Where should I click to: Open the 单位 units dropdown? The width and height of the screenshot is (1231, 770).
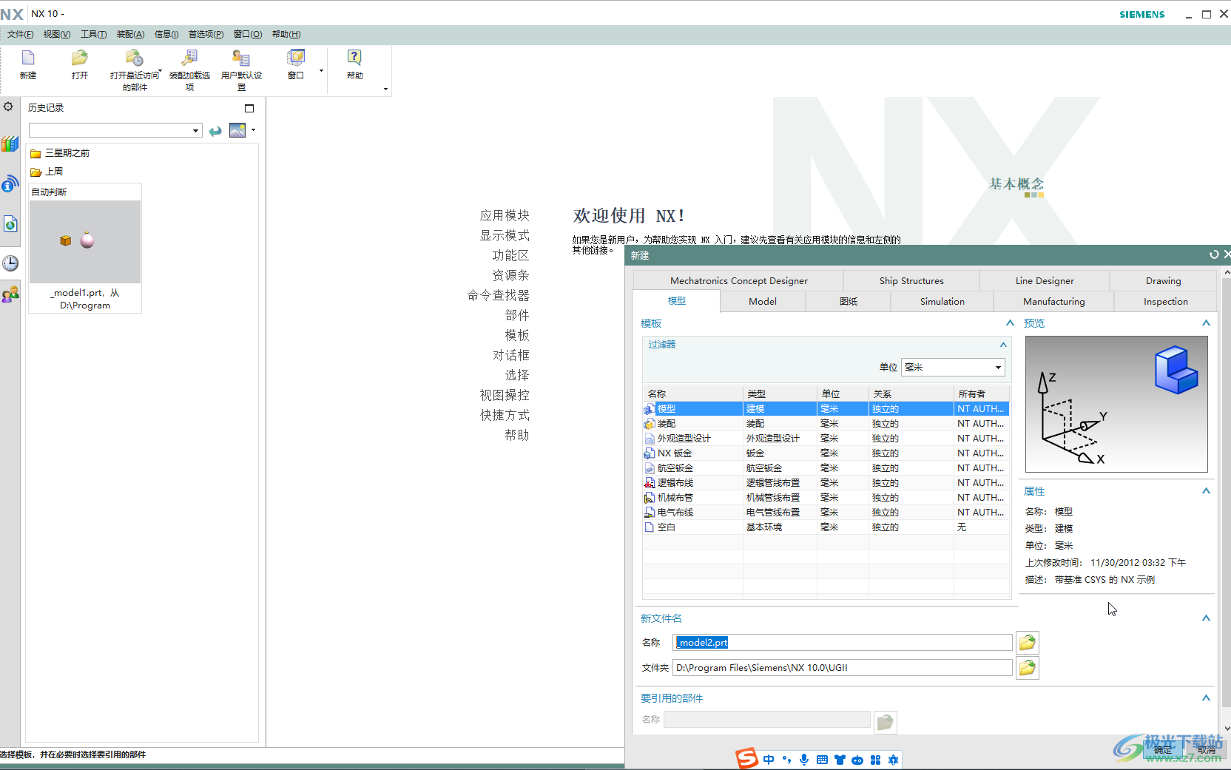(x=998, y=368)
